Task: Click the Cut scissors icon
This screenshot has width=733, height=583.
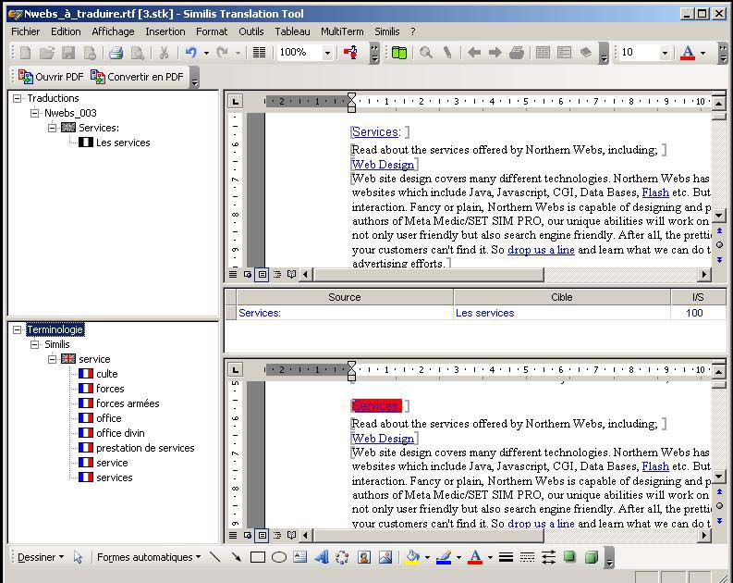Action: tap(164, 53)
